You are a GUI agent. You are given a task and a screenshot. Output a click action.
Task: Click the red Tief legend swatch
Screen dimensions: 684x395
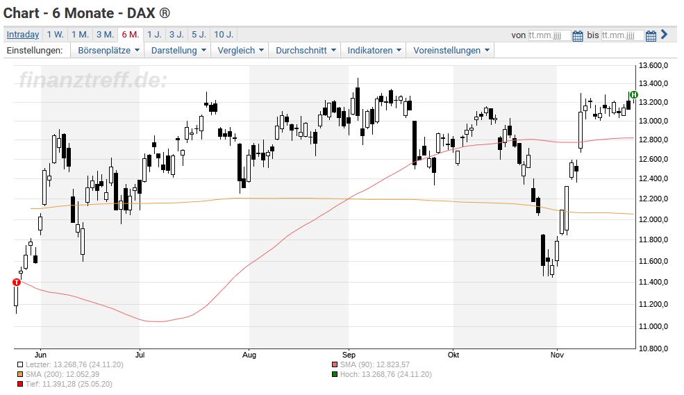(20, 384)
